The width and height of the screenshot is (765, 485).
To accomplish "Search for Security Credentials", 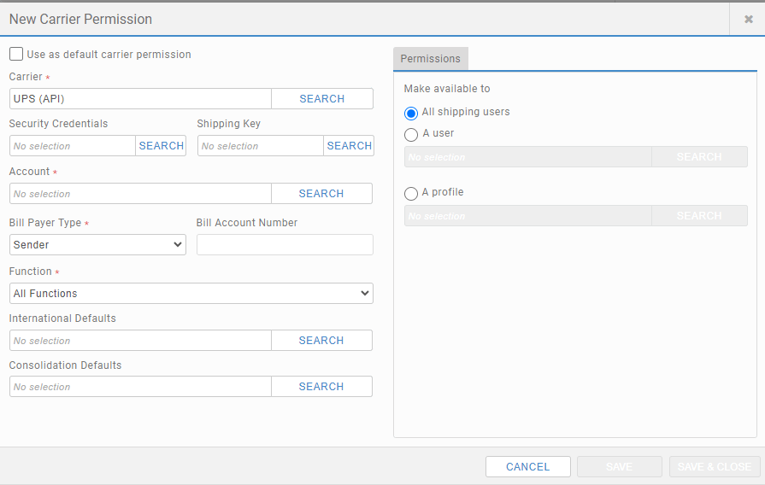I will point(161,146).
